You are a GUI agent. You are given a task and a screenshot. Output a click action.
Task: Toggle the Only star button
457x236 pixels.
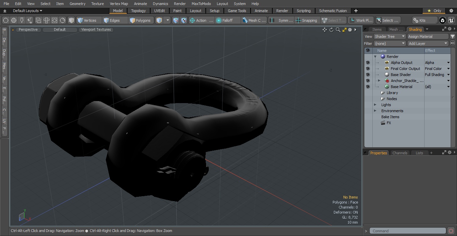point(434,11)
